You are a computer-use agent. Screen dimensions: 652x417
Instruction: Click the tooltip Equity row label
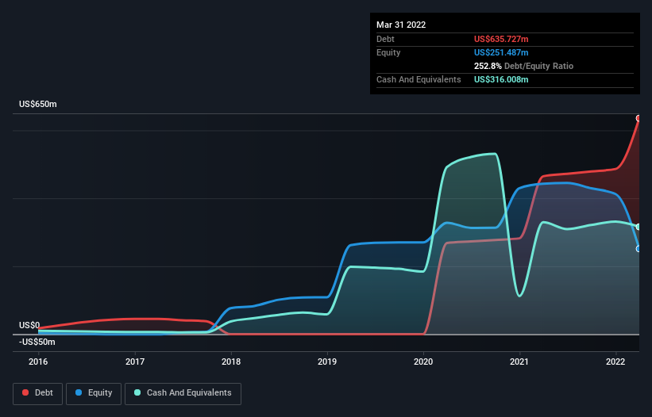(388, 52)
